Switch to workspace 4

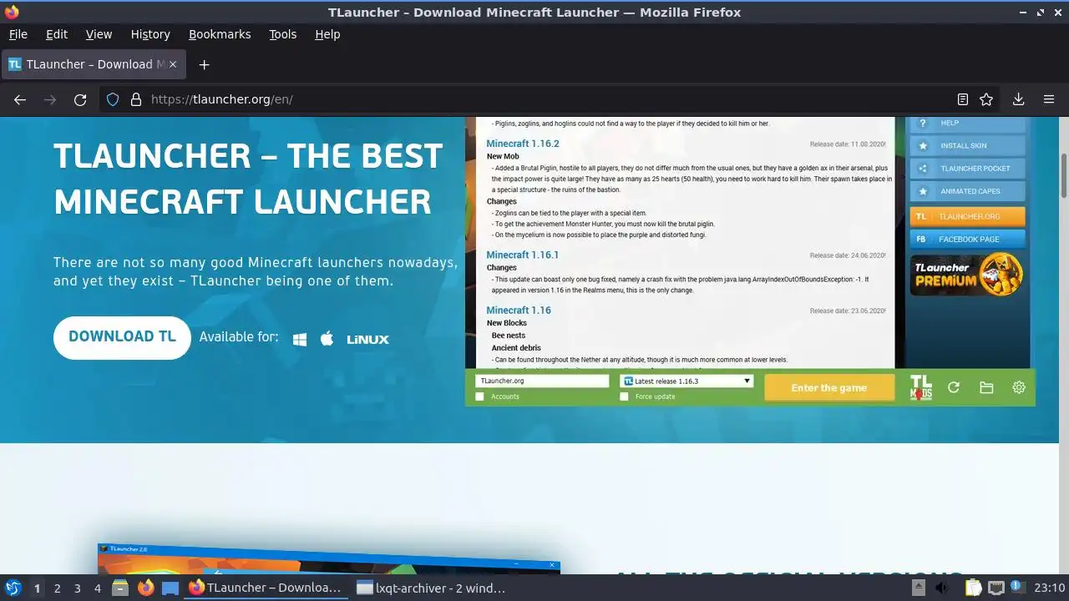click(97, 588)
